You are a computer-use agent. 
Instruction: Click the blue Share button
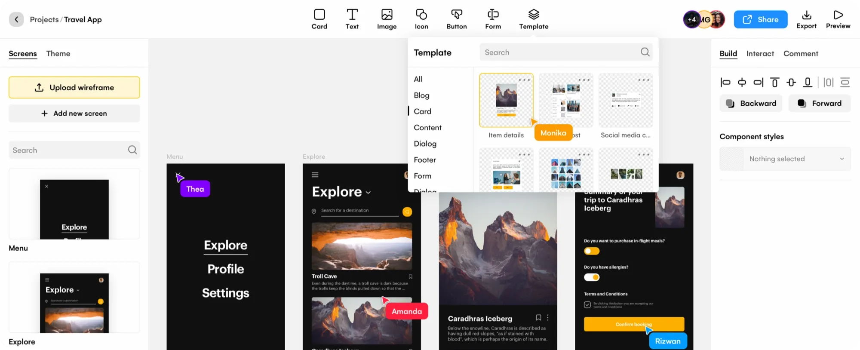(x=761, y=19)
